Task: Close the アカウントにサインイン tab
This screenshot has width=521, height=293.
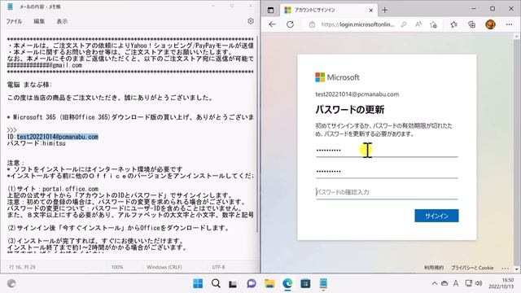Action: [x=371, y=11]
